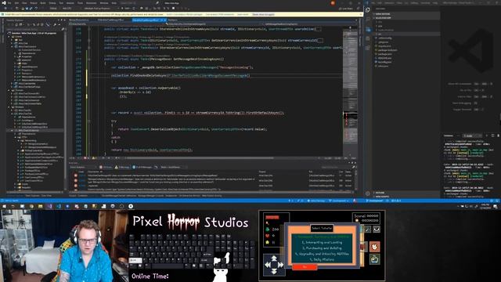The width and height of the screenshot is (501, 282).
Task: Click the Solution Explorer search box
Action: click(34, 30)
